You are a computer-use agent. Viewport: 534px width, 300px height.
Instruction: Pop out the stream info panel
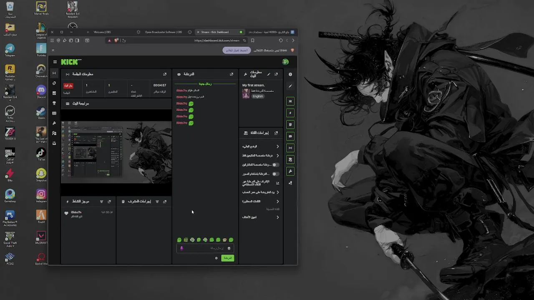tap(276, 74)
